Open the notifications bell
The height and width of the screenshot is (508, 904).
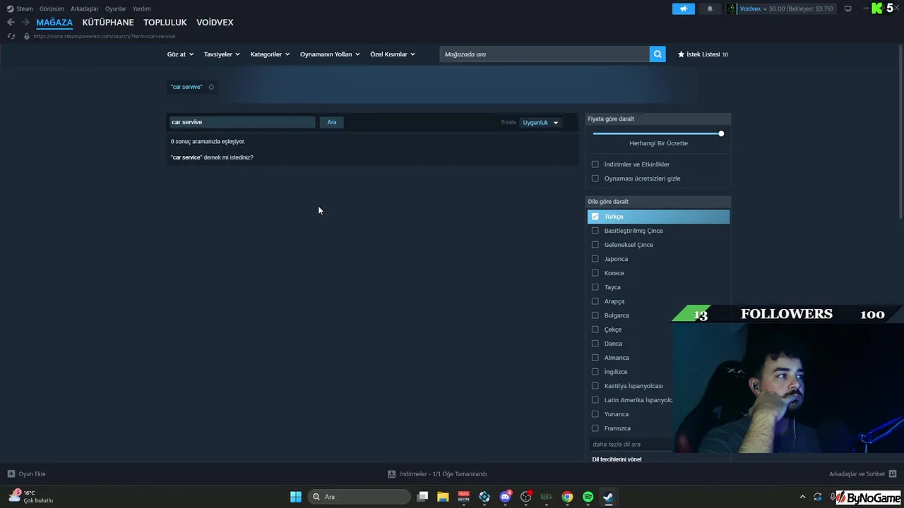point(710,8)
